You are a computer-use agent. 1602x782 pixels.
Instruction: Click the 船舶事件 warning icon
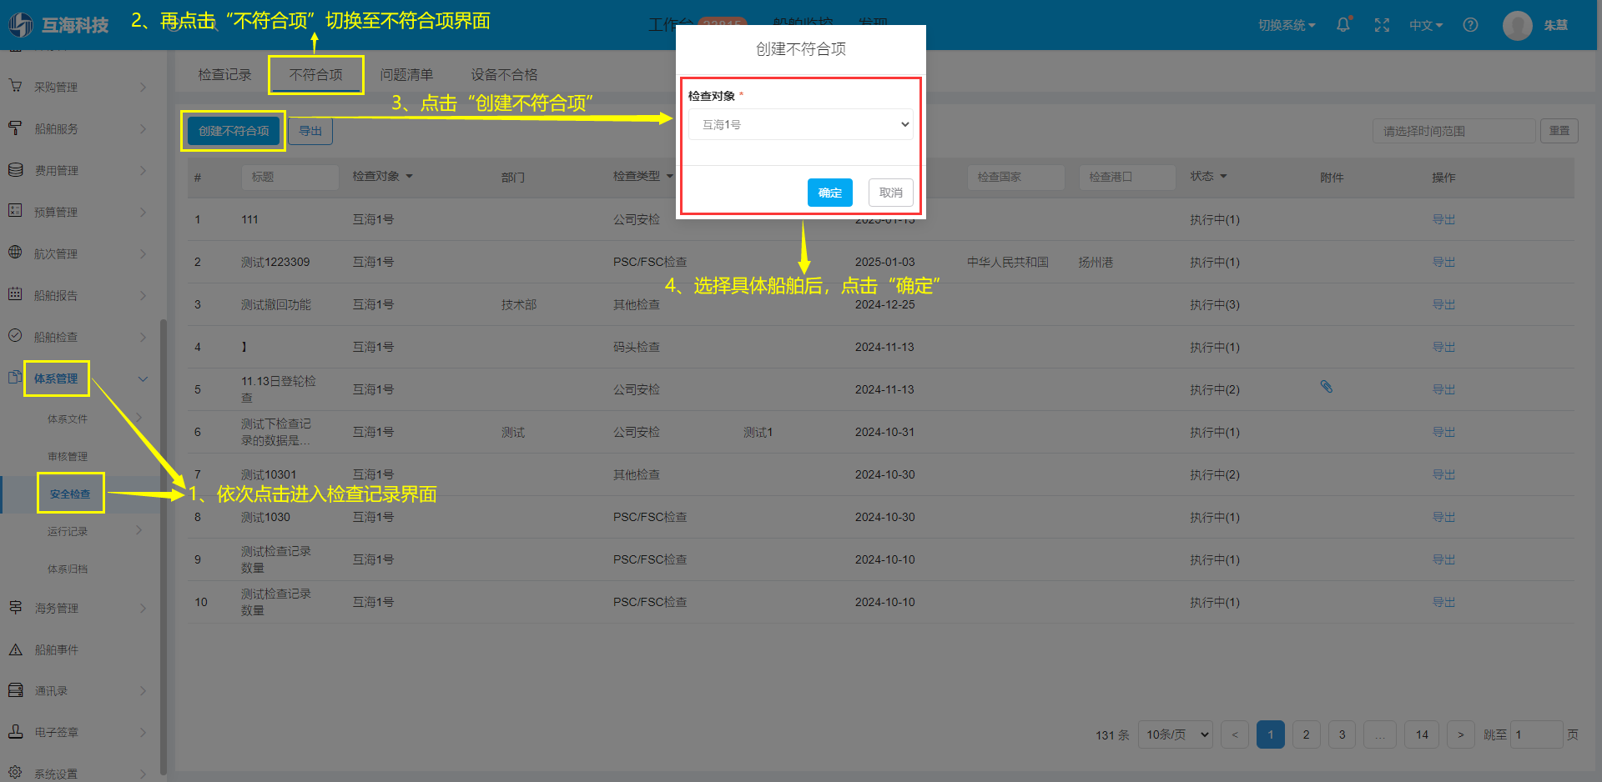click(x=15, y=649)
